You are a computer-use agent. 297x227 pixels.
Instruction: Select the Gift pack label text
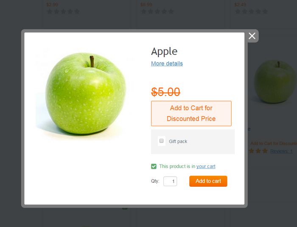[178, 141]
